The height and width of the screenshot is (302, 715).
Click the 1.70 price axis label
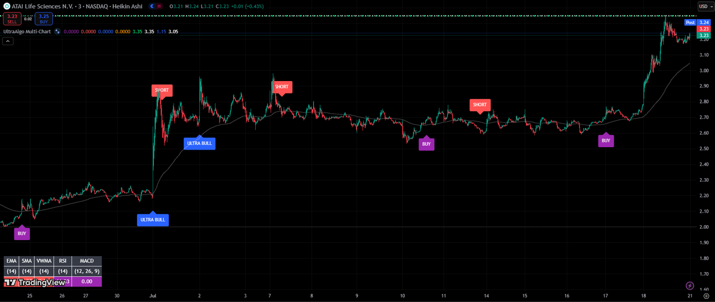[704, 274]
